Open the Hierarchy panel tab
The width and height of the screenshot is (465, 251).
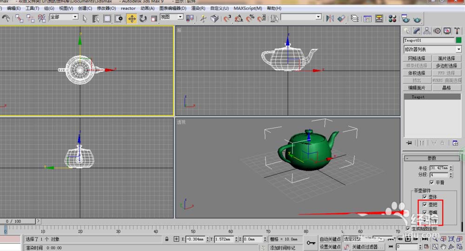(427, 31)
